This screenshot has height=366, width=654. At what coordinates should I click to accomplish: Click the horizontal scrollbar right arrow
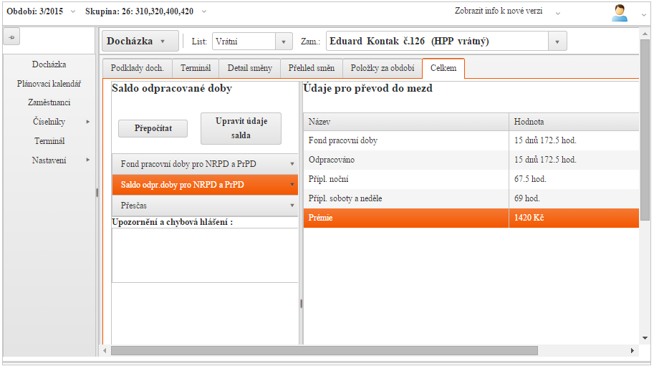click(633, 351)
